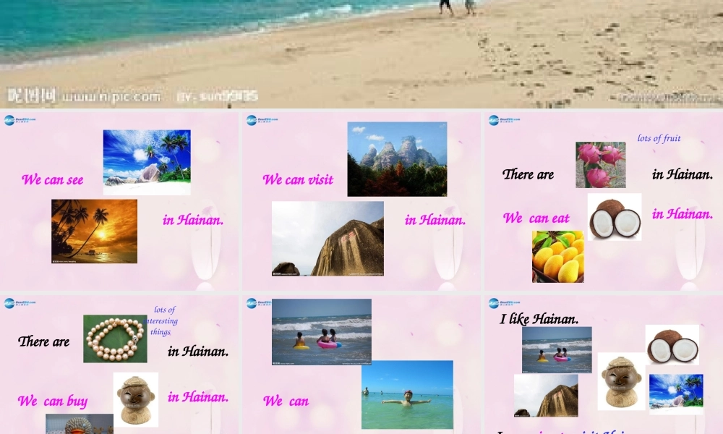723x434 pixels.
Task: Select the coconut doll on the 'I like Hainan' slide
Action: coord(622,381)
